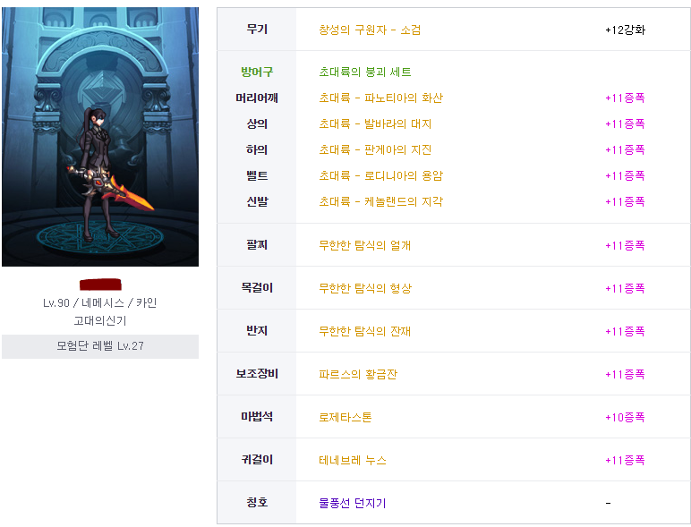
Task: Click +11증폭 value in 반지 row
Action: 625,331
